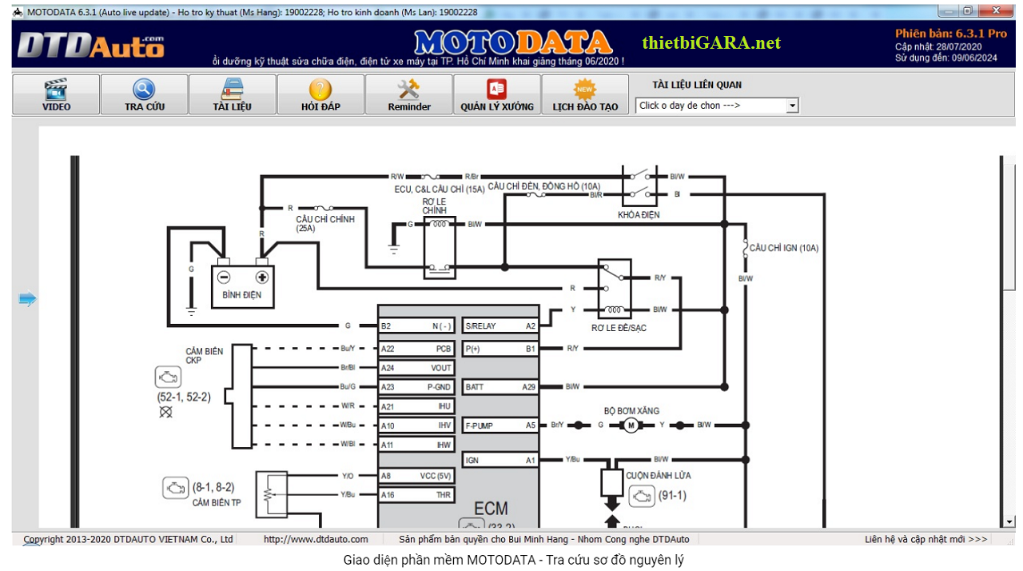Open the VIDEO section clapperboard icon
The width and height of the screenshot is (1023, 571).
pyautogui.click(x=56, y=90)
